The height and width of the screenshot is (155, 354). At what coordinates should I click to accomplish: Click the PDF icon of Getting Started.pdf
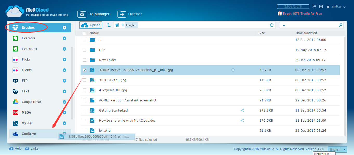coord(92,110)
